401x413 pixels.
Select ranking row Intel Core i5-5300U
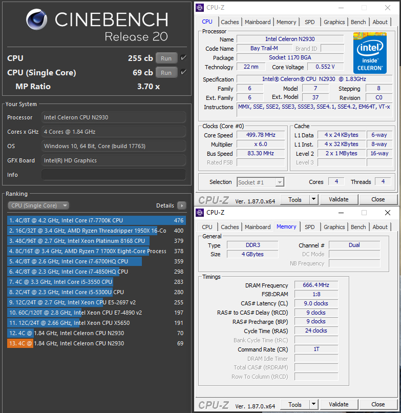(x=96, y=292)
